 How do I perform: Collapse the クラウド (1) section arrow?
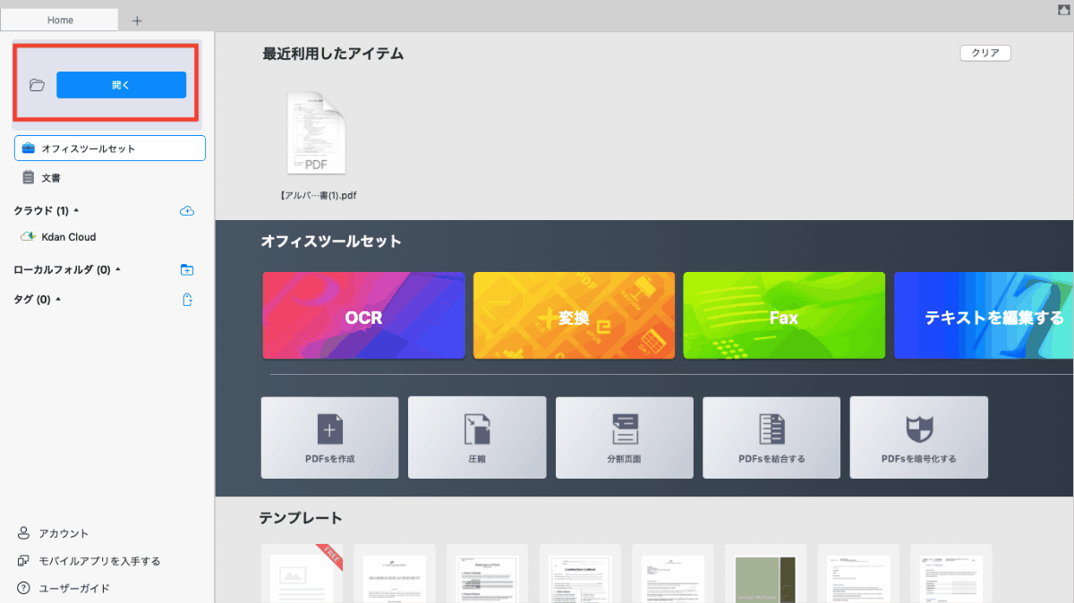click(76, 211)
